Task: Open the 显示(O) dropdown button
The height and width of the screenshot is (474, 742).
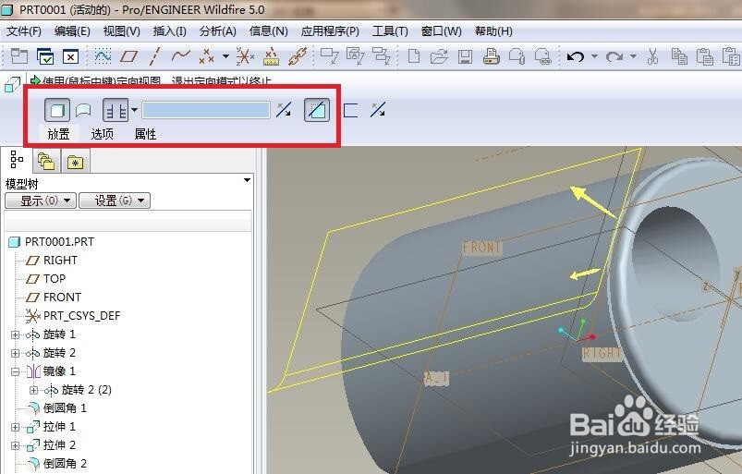Action: 41,201
